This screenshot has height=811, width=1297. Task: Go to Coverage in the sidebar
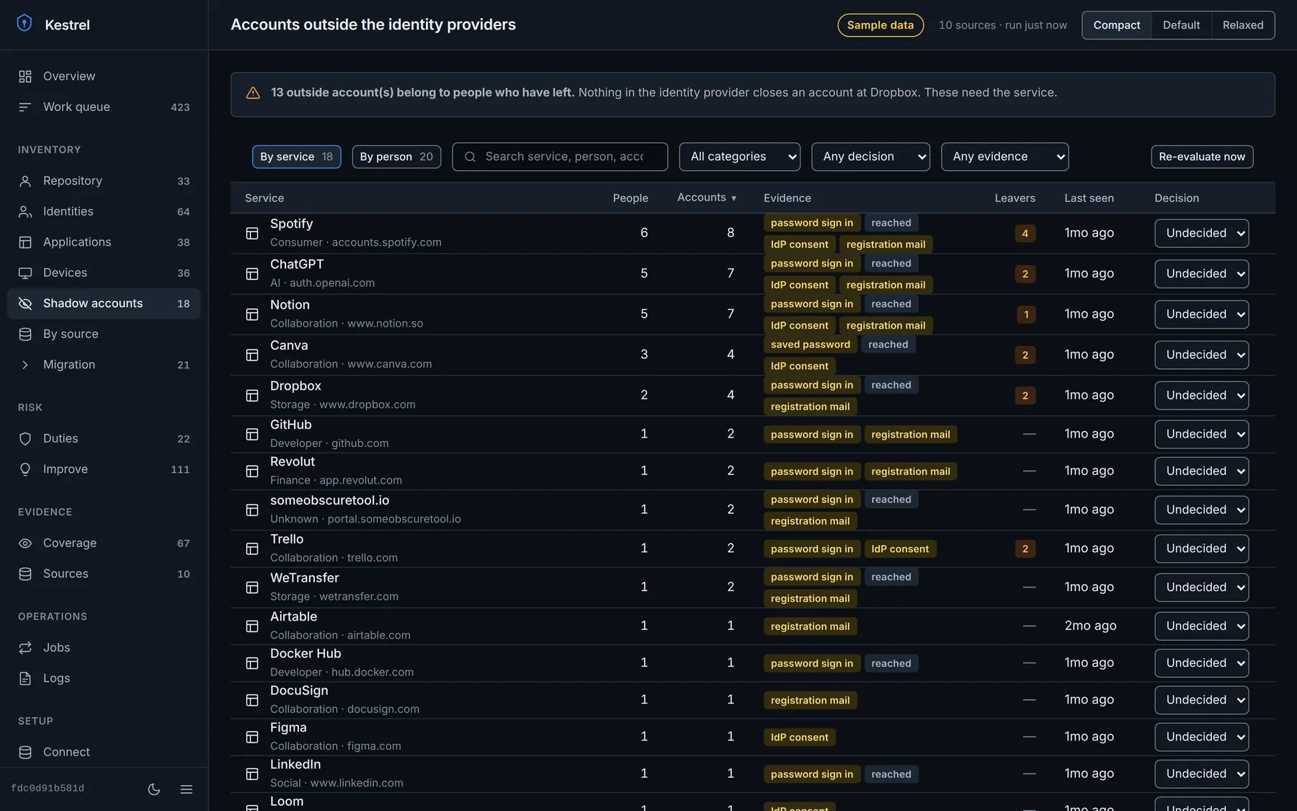tap(104, 544)
